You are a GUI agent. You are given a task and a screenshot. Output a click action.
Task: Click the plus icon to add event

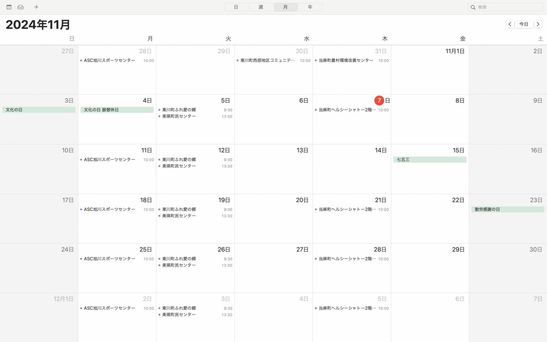[x=36, y=7]
